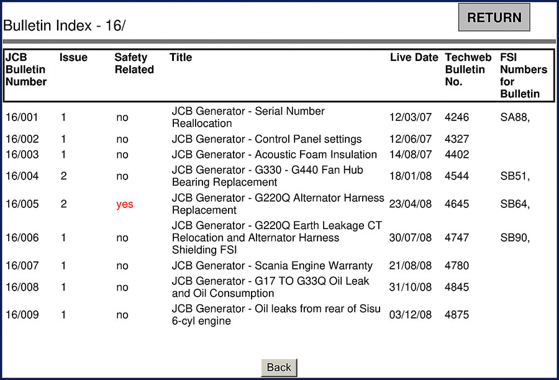Open title 'G220Q Alternator Harness Replacement'
559x380 pixels.
(x=278, y=204)
